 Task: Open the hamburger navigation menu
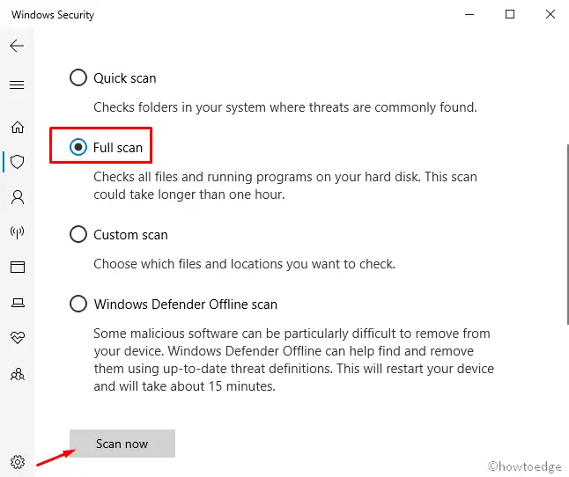(x=16, y=85)
